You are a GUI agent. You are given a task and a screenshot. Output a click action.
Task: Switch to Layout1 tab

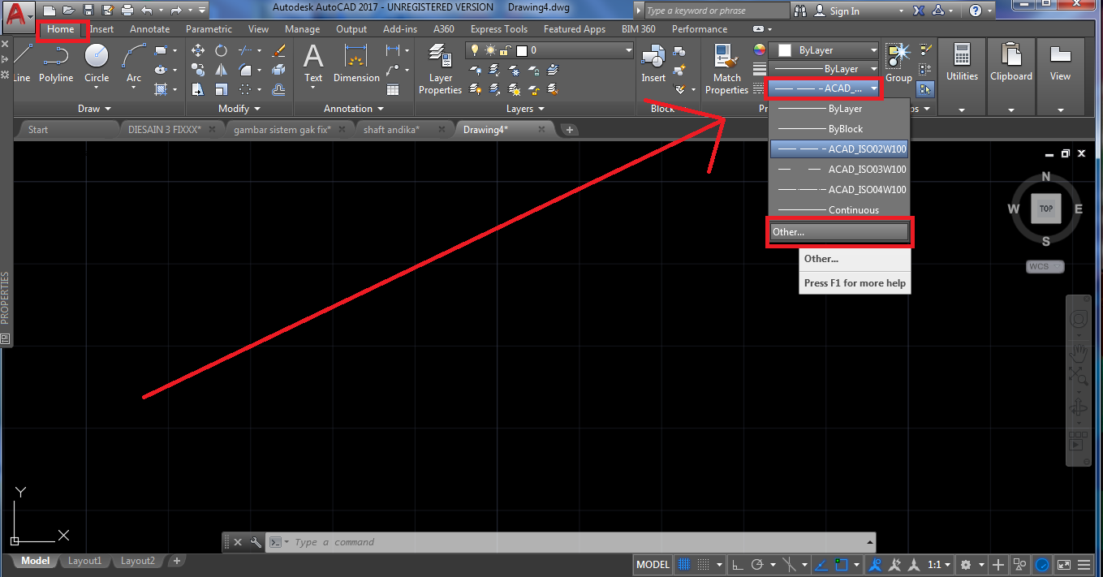[85, 561]
